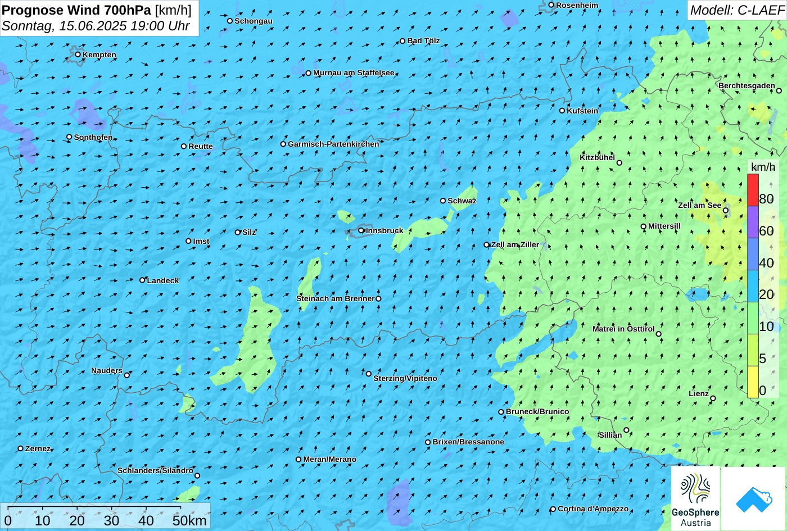Click the 'Matrei in Osttirol' label

pos(623,329)
